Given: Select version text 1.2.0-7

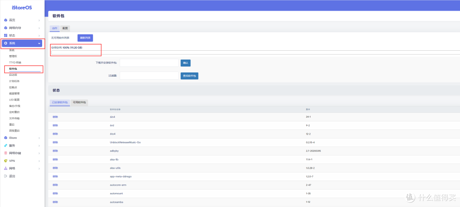Looking at the screenshot, I should [x=310, y=176].
